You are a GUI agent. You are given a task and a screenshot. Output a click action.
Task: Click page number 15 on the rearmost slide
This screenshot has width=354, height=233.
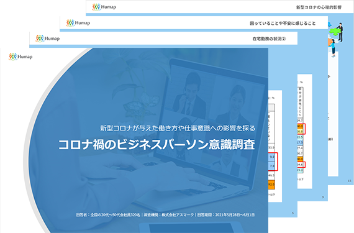coord(350,181)
